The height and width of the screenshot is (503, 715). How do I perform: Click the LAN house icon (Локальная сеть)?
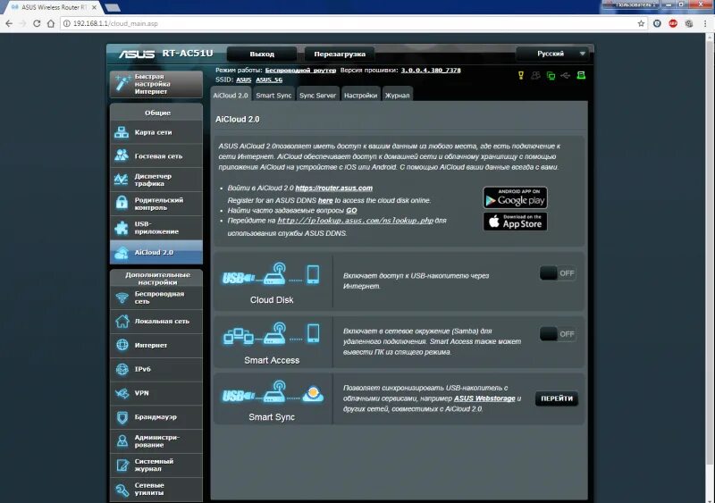(x=122, y=321)
